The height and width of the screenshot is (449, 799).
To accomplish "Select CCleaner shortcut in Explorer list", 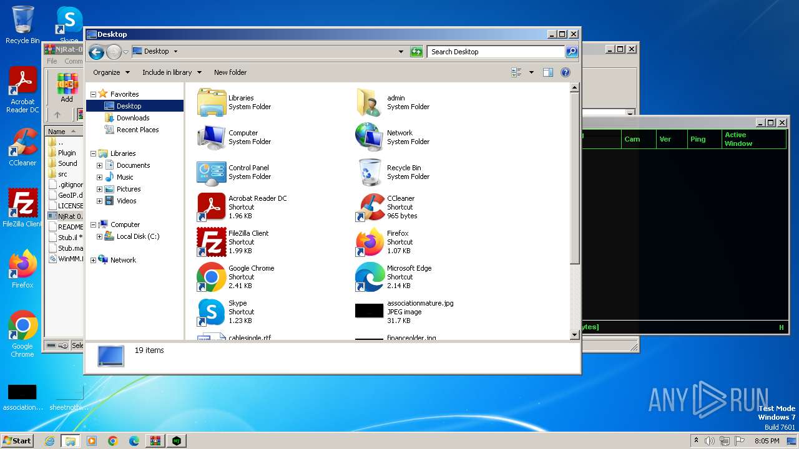I will click(370, 207).
